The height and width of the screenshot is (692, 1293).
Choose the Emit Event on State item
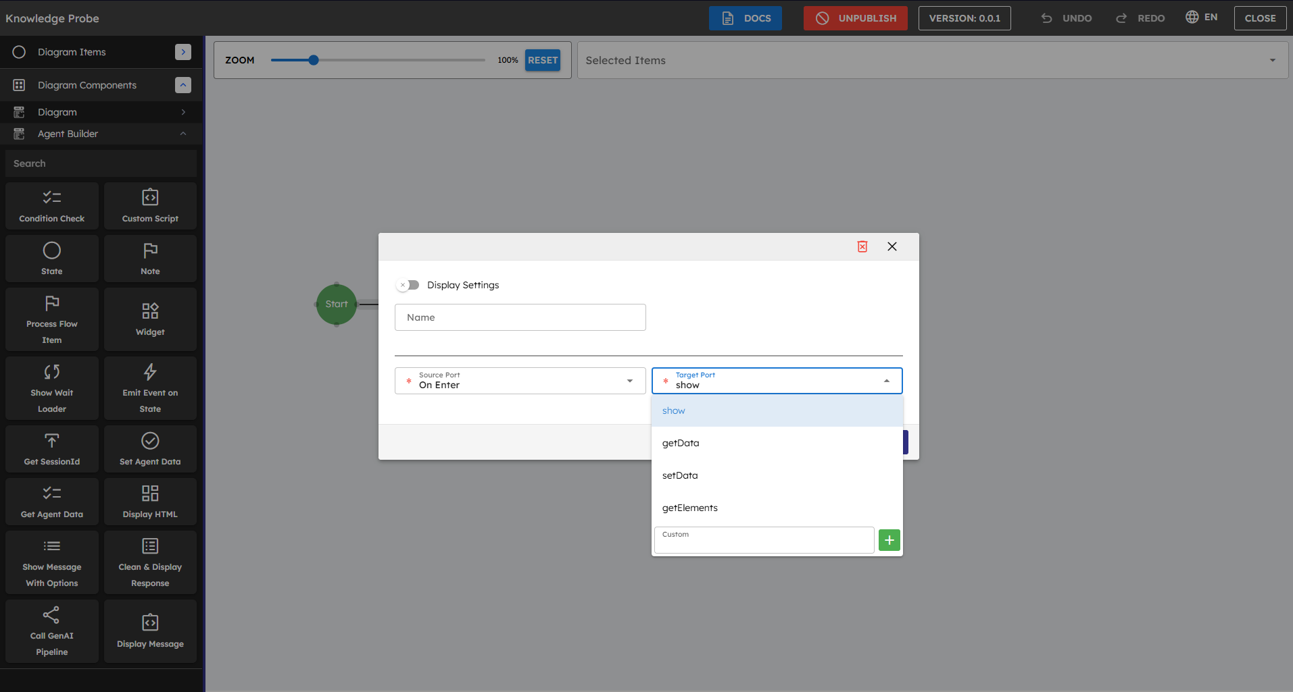coord(150,388)
